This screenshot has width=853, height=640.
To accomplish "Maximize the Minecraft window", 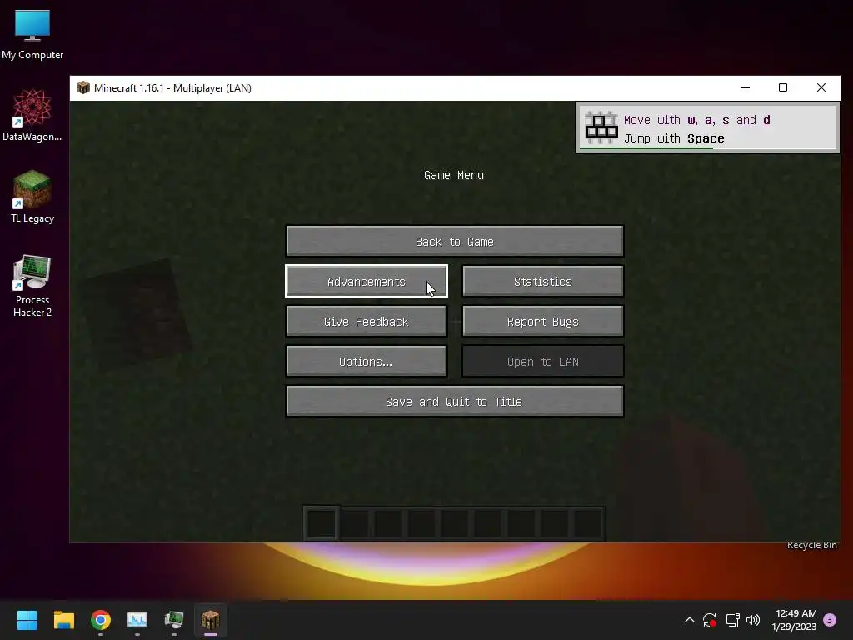I will click(783, 87).
